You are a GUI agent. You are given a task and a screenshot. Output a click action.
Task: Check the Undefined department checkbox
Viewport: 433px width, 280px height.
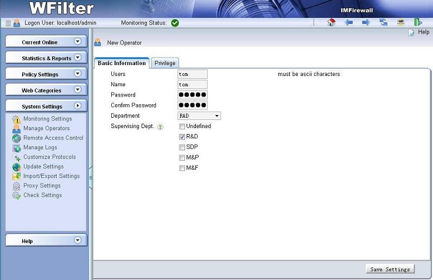(x=182, y=126)
